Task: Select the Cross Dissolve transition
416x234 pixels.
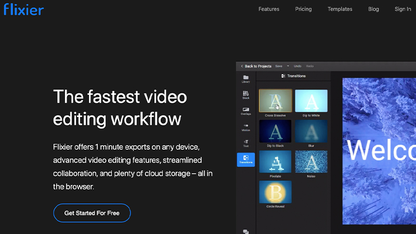Action: 276,101
